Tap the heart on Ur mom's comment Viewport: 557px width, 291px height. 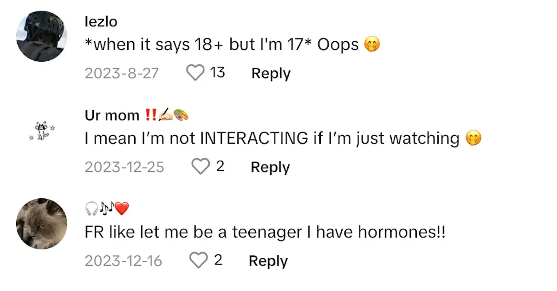201,167
